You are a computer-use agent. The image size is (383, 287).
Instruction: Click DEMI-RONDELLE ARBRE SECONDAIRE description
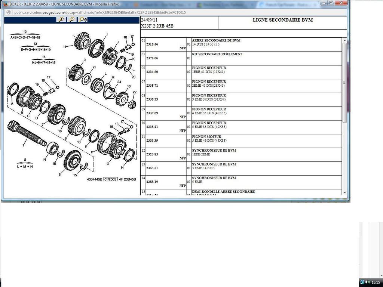223,192
